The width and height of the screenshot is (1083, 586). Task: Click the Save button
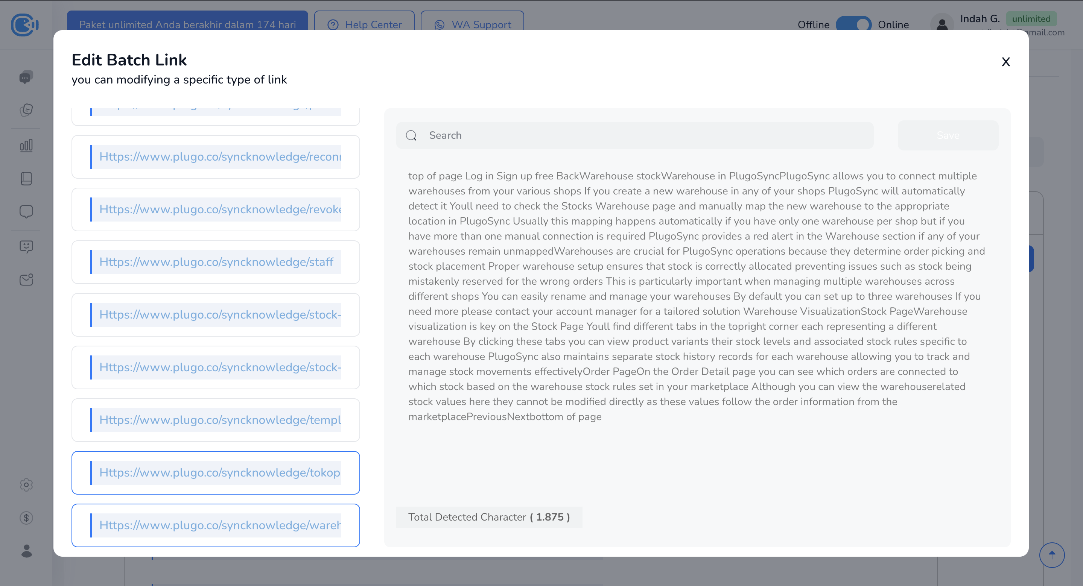(x=948, y=135)
